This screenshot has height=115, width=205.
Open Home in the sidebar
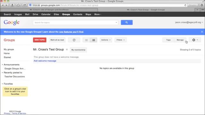[x=6, y=53]
